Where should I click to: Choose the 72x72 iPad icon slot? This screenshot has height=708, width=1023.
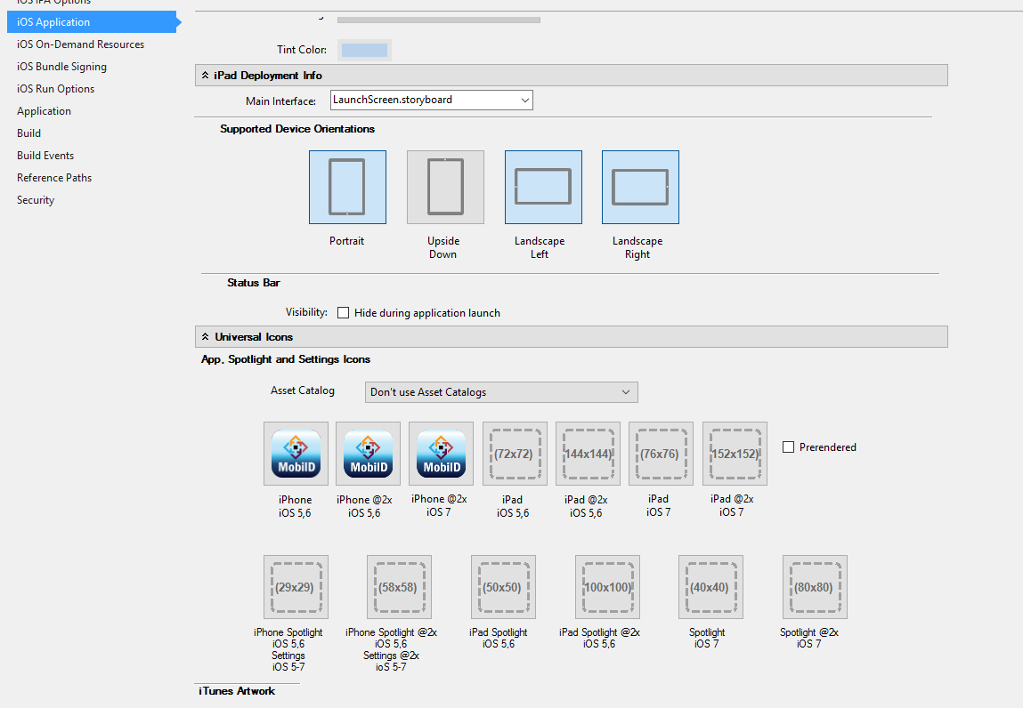tap(515, 454)
